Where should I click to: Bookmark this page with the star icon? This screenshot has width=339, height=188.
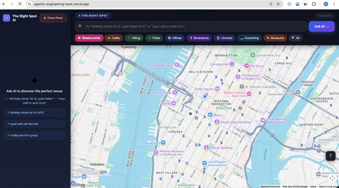[278, 4]
